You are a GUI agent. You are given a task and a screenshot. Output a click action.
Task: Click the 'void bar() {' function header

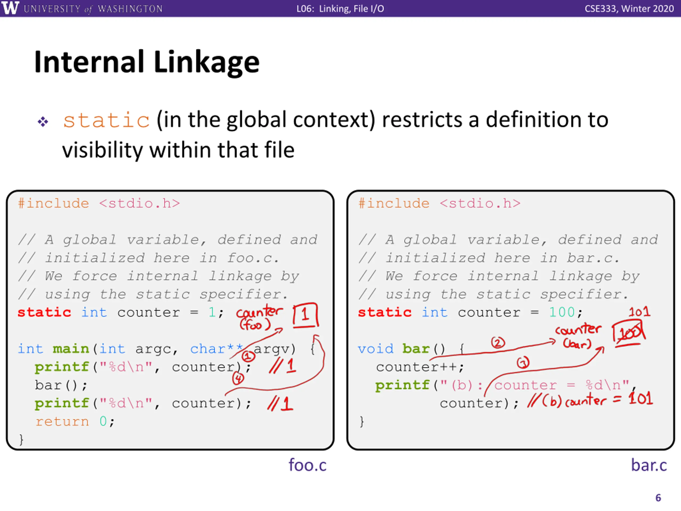point(411,349)
